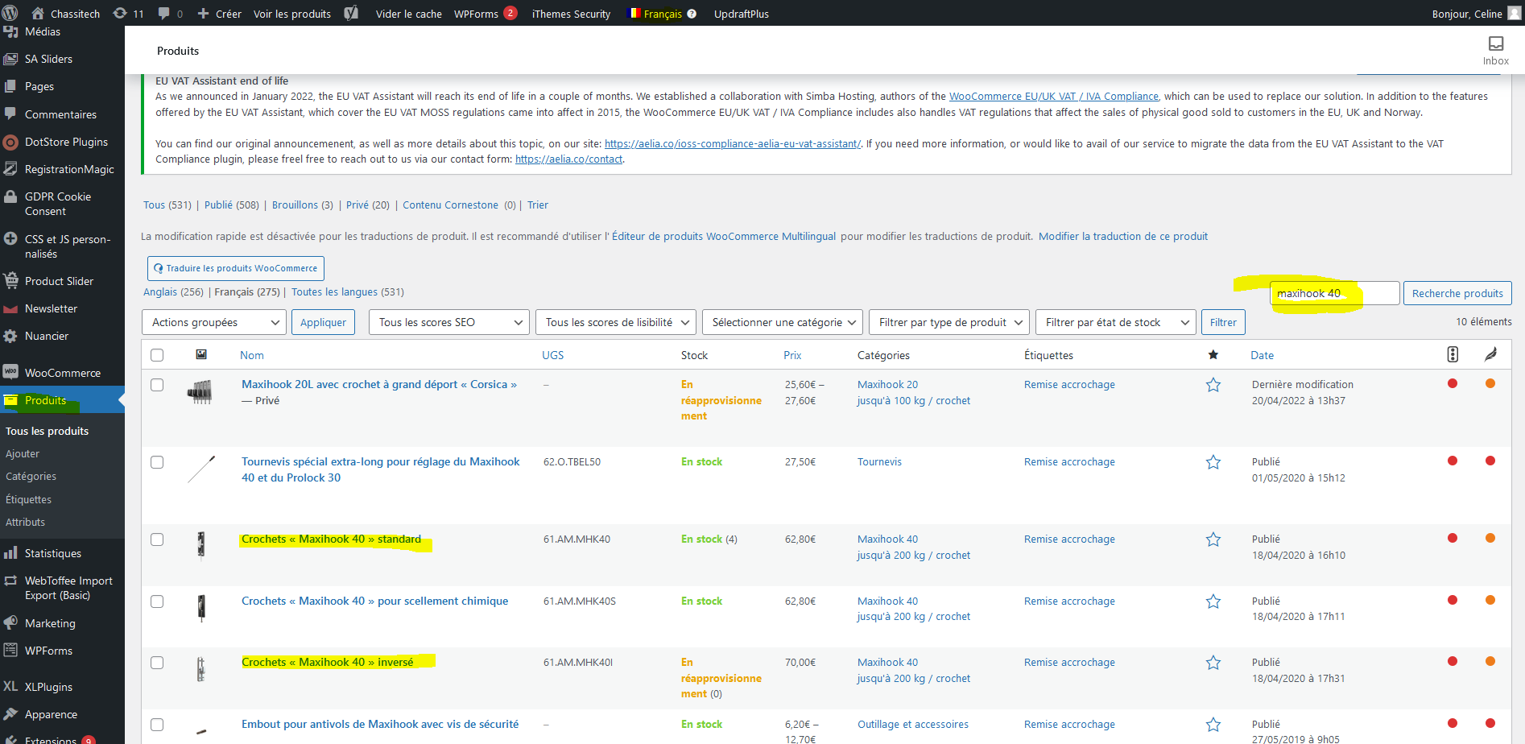Open SA Sliders sidebar icon
This screenshot has height=744, width=1525.
(10, 59)
